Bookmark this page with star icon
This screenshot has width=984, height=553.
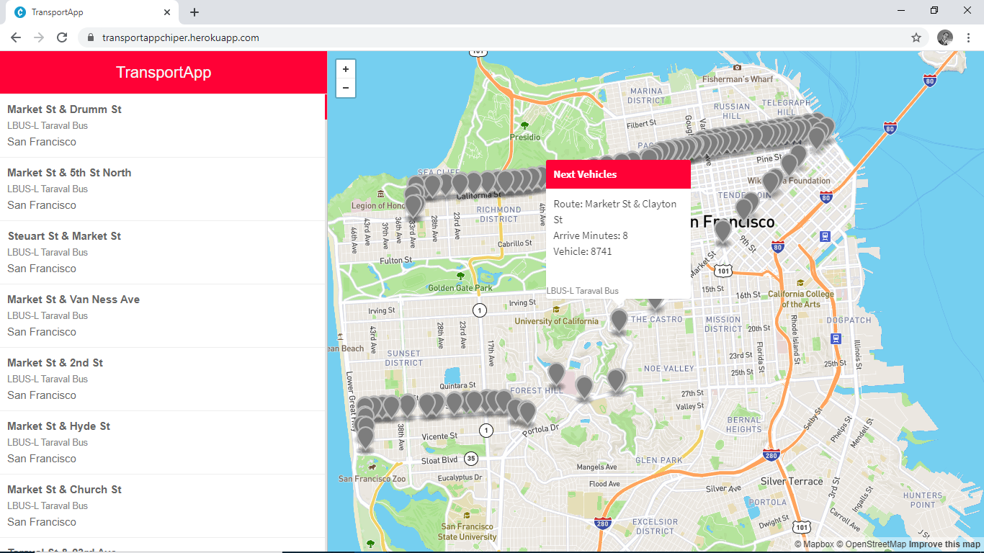[916, 37]
